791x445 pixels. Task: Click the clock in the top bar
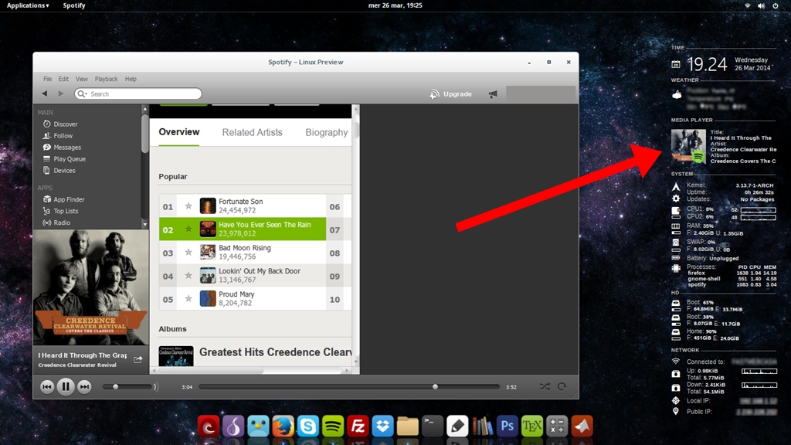395,5
